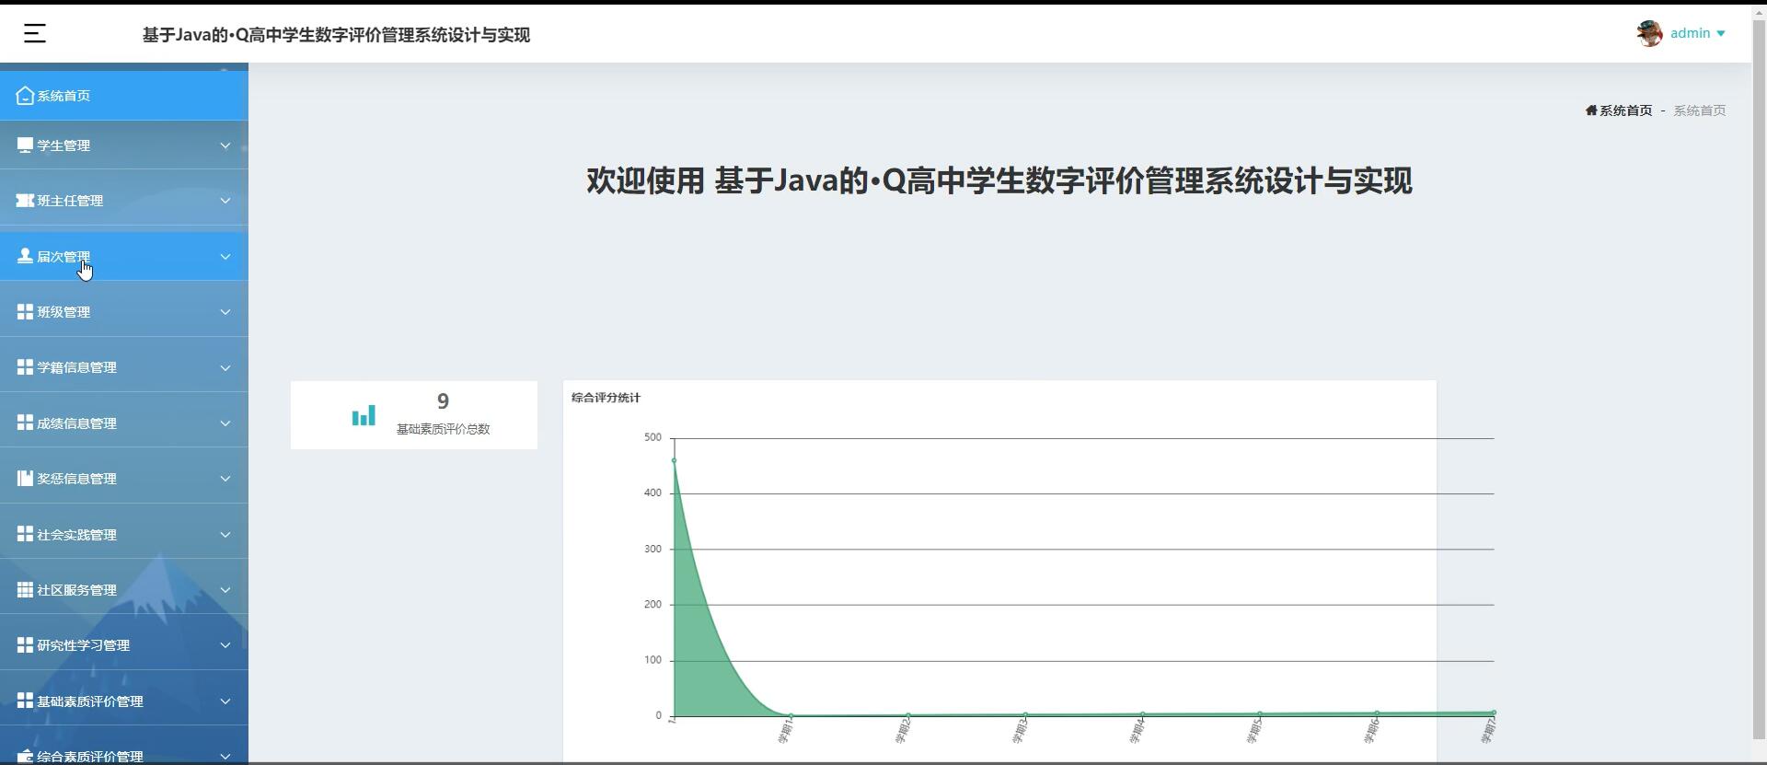Click the grid icon beside 成绩信息管理

click(25, 423)
